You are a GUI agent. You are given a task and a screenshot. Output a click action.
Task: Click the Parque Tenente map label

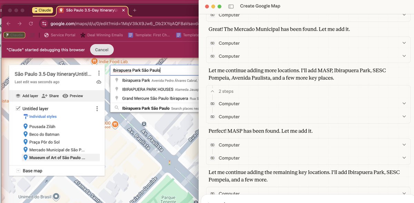click(169, 200)
